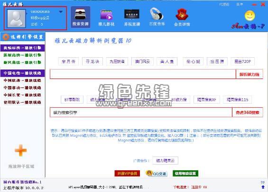Viewport: 268px width, 192px height.
Task: Select 中国电信—播放线路 option
Action: [22, 73]
